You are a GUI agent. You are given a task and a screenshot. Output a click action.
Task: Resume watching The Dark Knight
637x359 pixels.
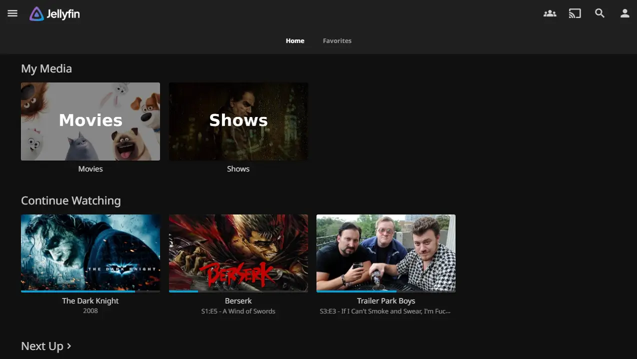pyautogui.click(x=90, y=252)
